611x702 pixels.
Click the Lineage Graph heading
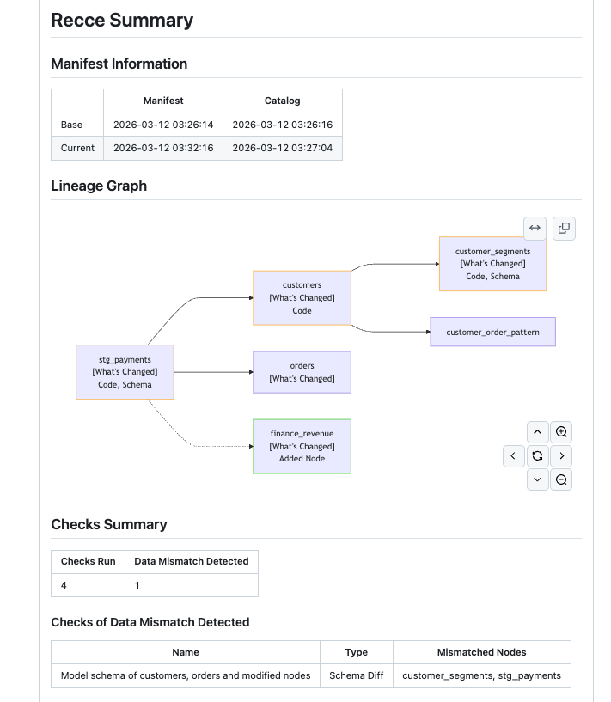pyautogui.click(x=99, y=186)
